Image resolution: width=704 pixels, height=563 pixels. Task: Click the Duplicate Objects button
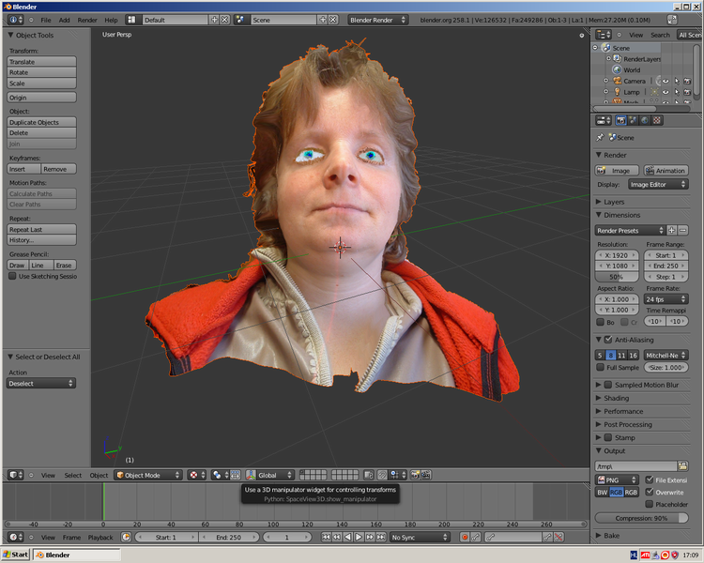pyautogui.click(x=41, y=122)
